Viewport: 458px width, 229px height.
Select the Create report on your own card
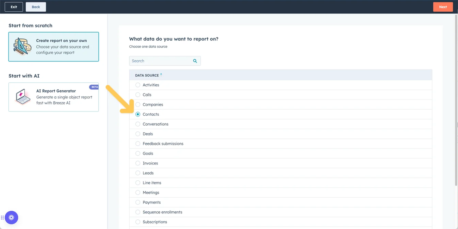click(x=53, y=47)
